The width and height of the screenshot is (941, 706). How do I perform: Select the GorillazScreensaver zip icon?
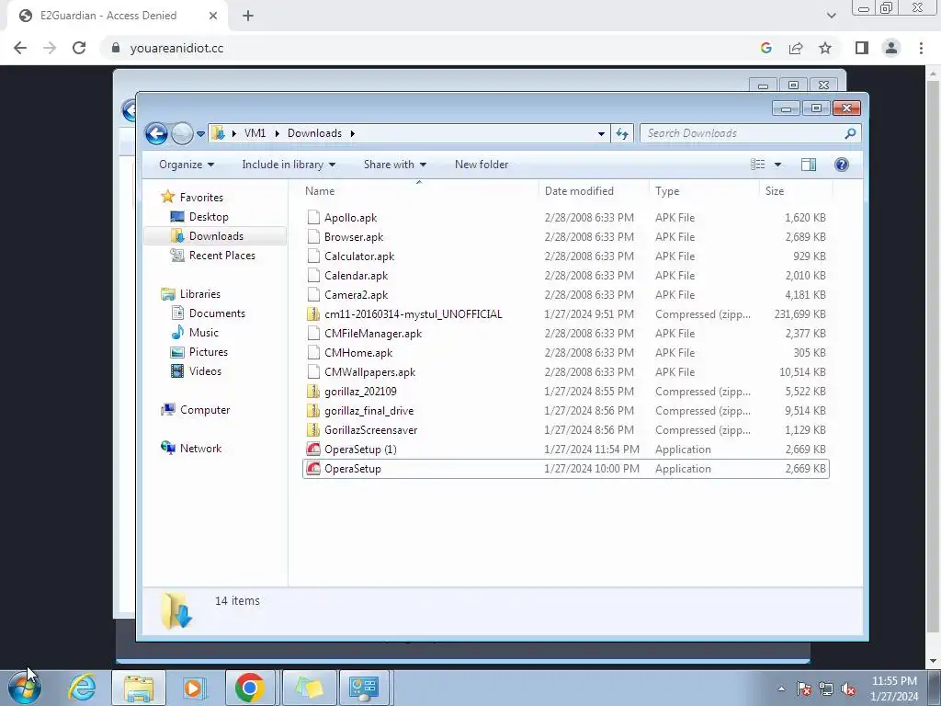coord(313,430)
